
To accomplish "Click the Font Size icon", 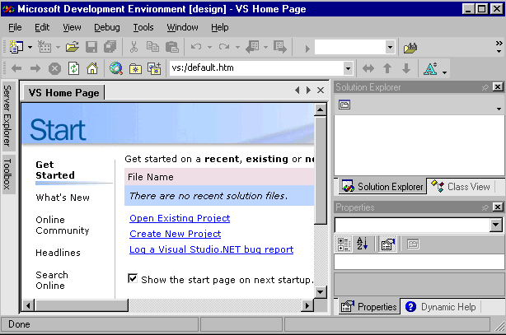I will 430,68.
